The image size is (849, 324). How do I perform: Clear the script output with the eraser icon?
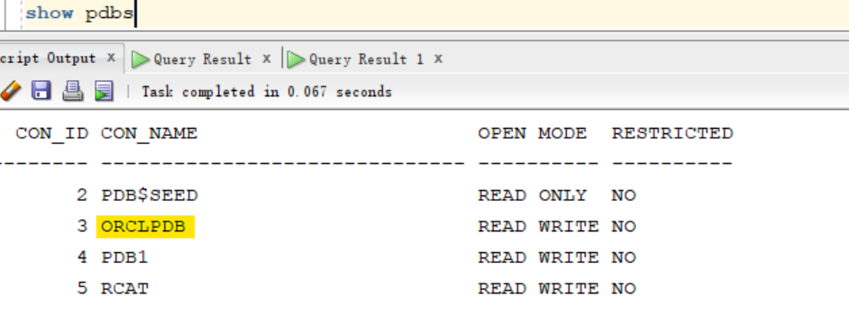pyautogui.click(x=10, y=91)
